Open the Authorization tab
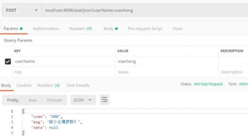248x137 pixels. [x=46, y=28]
